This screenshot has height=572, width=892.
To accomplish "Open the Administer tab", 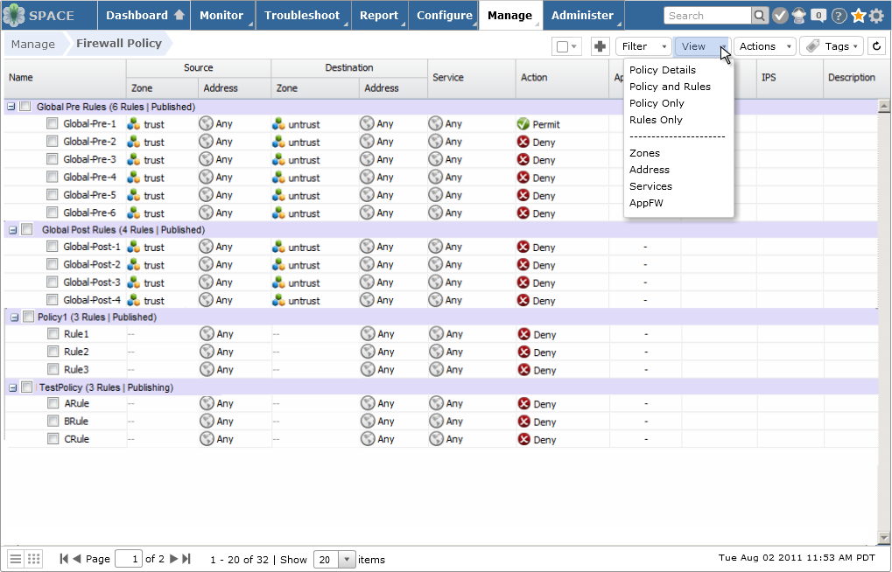I will (x=583, y=16).
